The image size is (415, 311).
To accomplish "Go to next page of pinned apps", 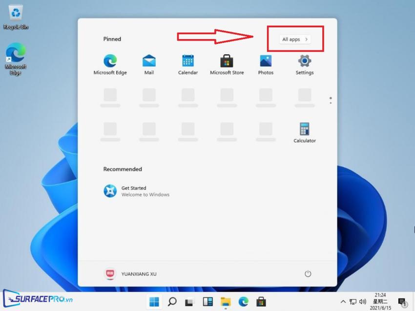I will (x=331, y=103).
